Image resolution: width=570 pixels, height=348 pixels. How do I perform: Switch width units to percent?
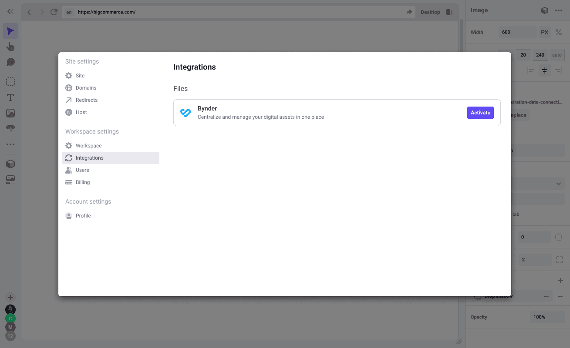coord(559,32)
